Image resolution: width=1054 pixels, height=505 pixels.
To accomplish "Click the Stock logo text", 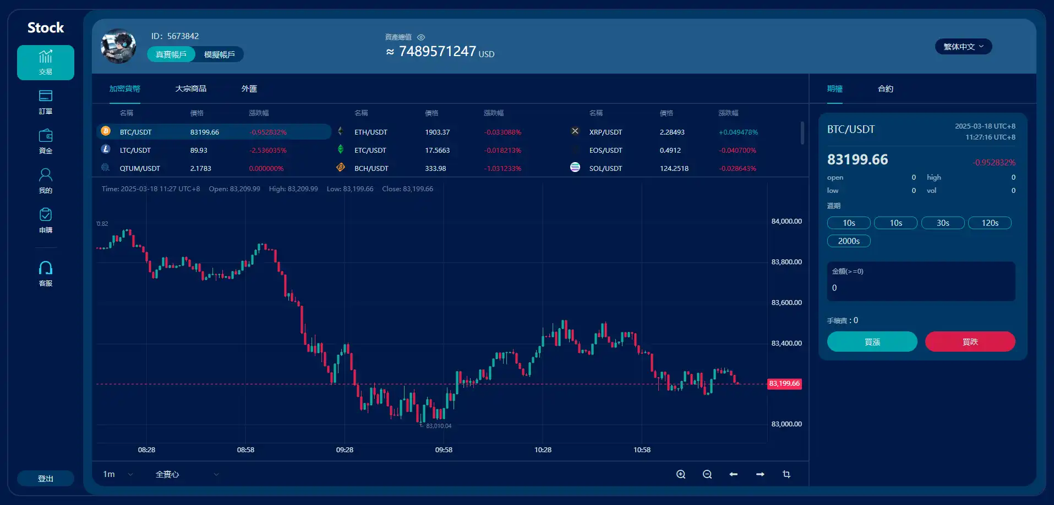I will tap(46, 27).
